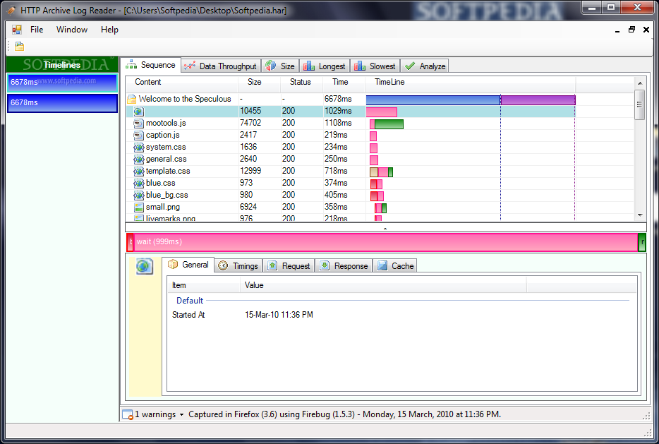Open the General details tab
The image size is (659, 444).
coord(188,265)
